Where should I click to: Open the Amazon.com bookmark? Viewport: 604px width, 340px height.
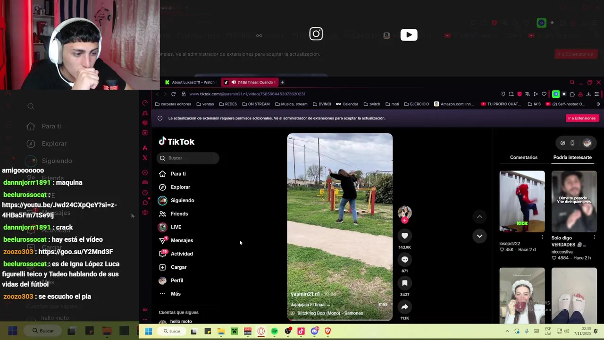(454, 104)
